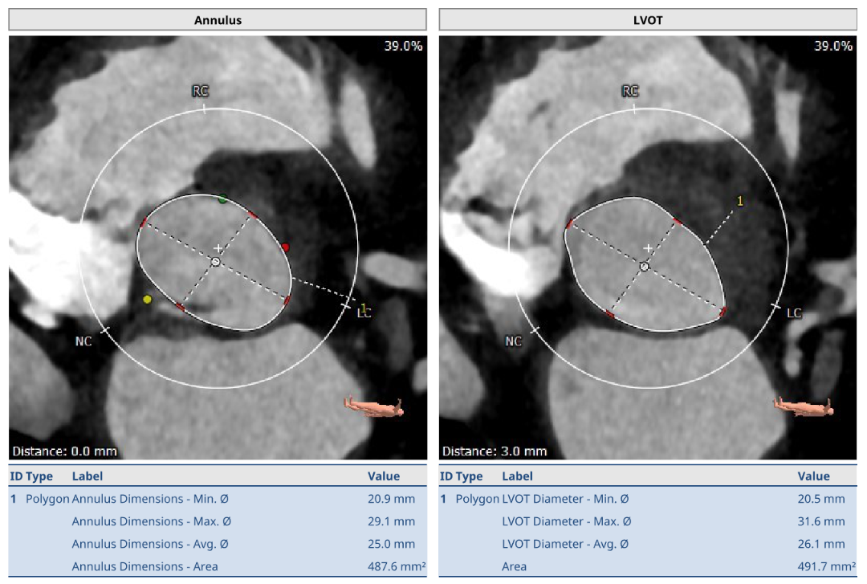Select the Annulus Dimensions - Min. Ø row

click(x=218, y=499)
